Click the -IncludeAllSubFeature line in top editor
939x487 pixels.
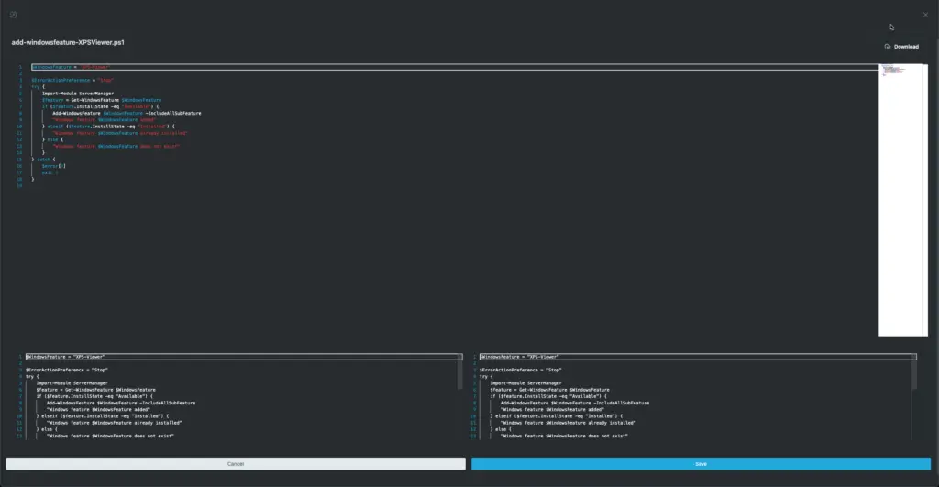(x=127, y=113)
